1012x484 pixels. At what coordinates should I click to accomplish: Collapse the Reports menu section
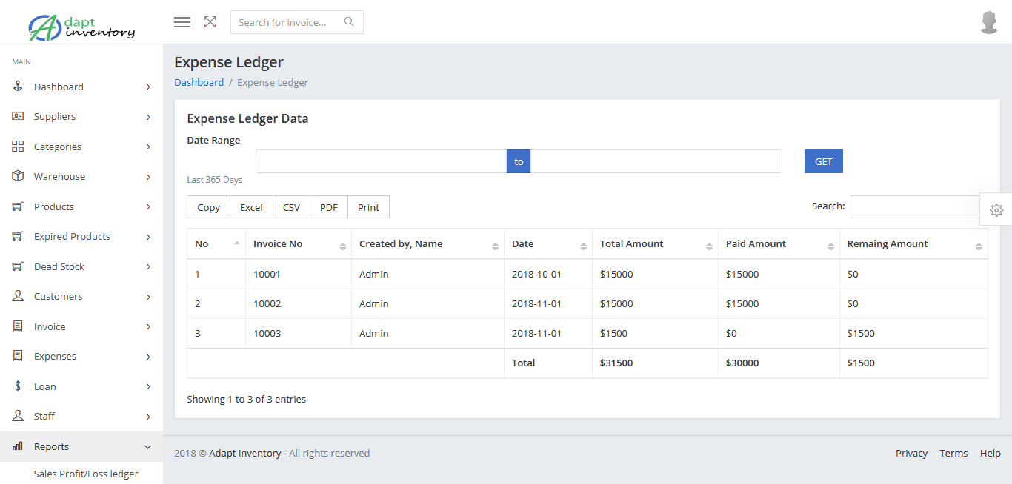[x=148, y=447]
